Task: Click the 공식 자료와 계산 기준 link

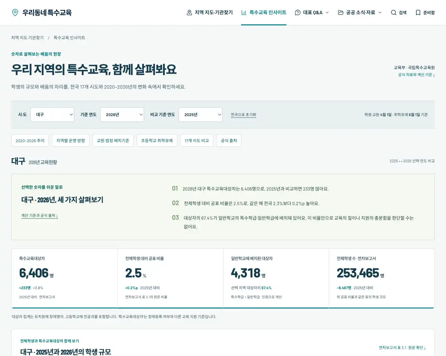Action: click(x=416, y=75)
